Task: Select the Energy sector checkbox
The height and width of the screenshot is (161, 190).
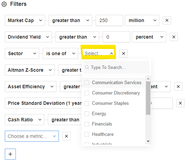Action: [87, 114]
